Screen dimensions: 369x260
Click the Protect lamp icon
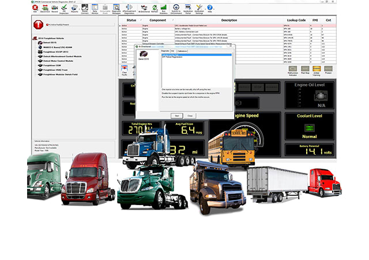[x=328, y=70]
